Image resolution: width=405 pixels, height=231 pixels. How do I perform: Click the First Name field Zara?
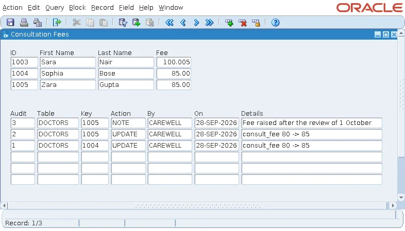68,85
